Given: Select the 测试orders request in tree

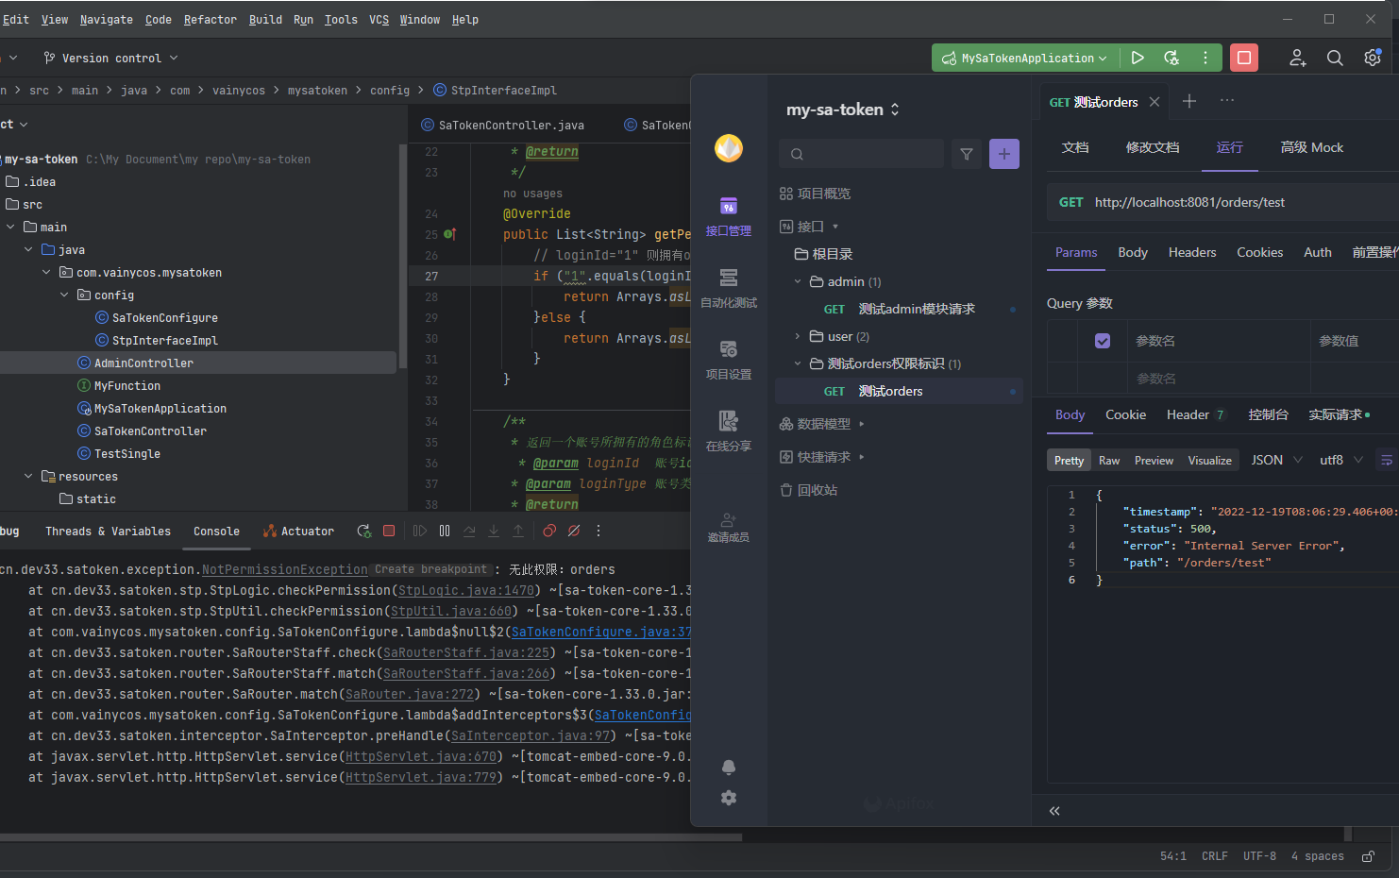Looking at the screenshot, I should [899, 391].
